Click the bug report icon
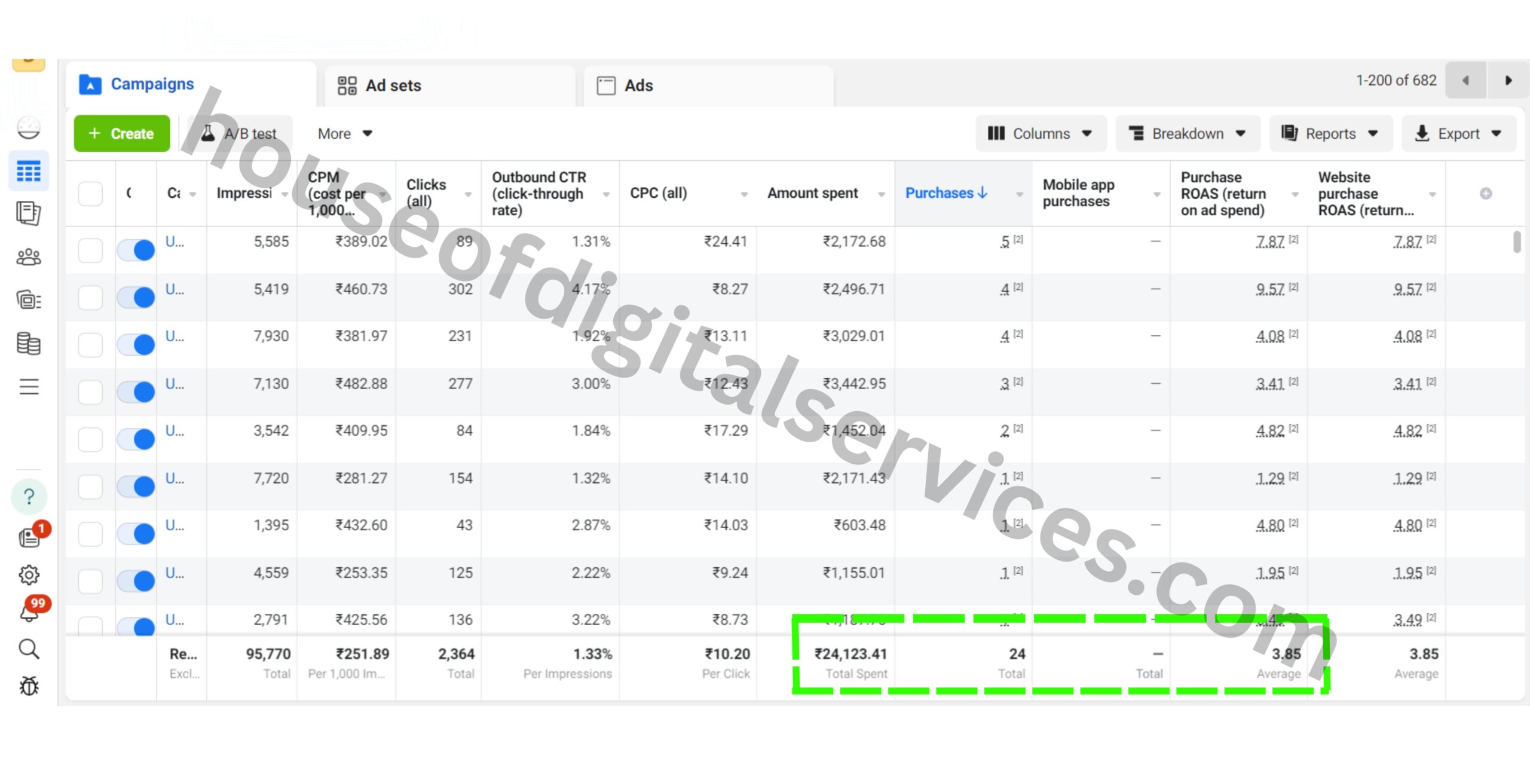Image resolution: width=1530 pixels, height=765 pixels. click(x=29, y=686)
